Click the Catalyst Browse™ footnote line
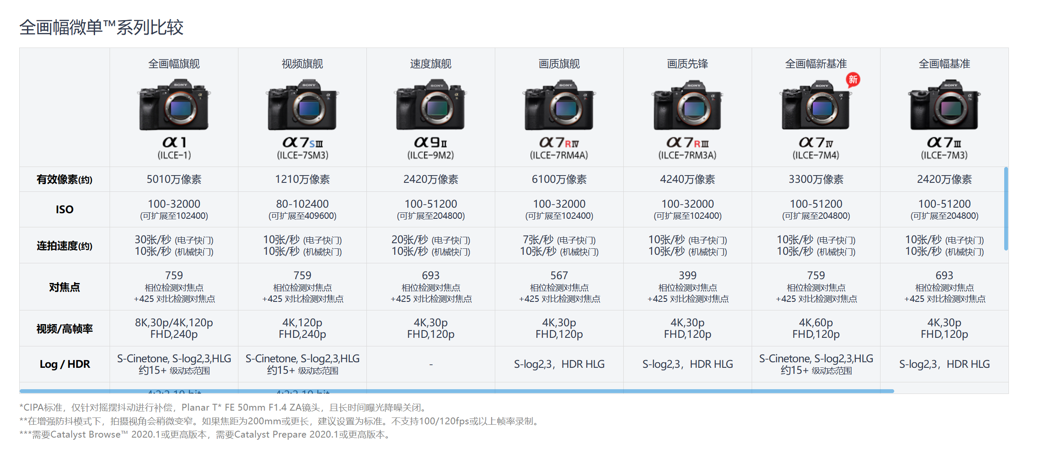The image size is (1059, 471). coord(205,435)
